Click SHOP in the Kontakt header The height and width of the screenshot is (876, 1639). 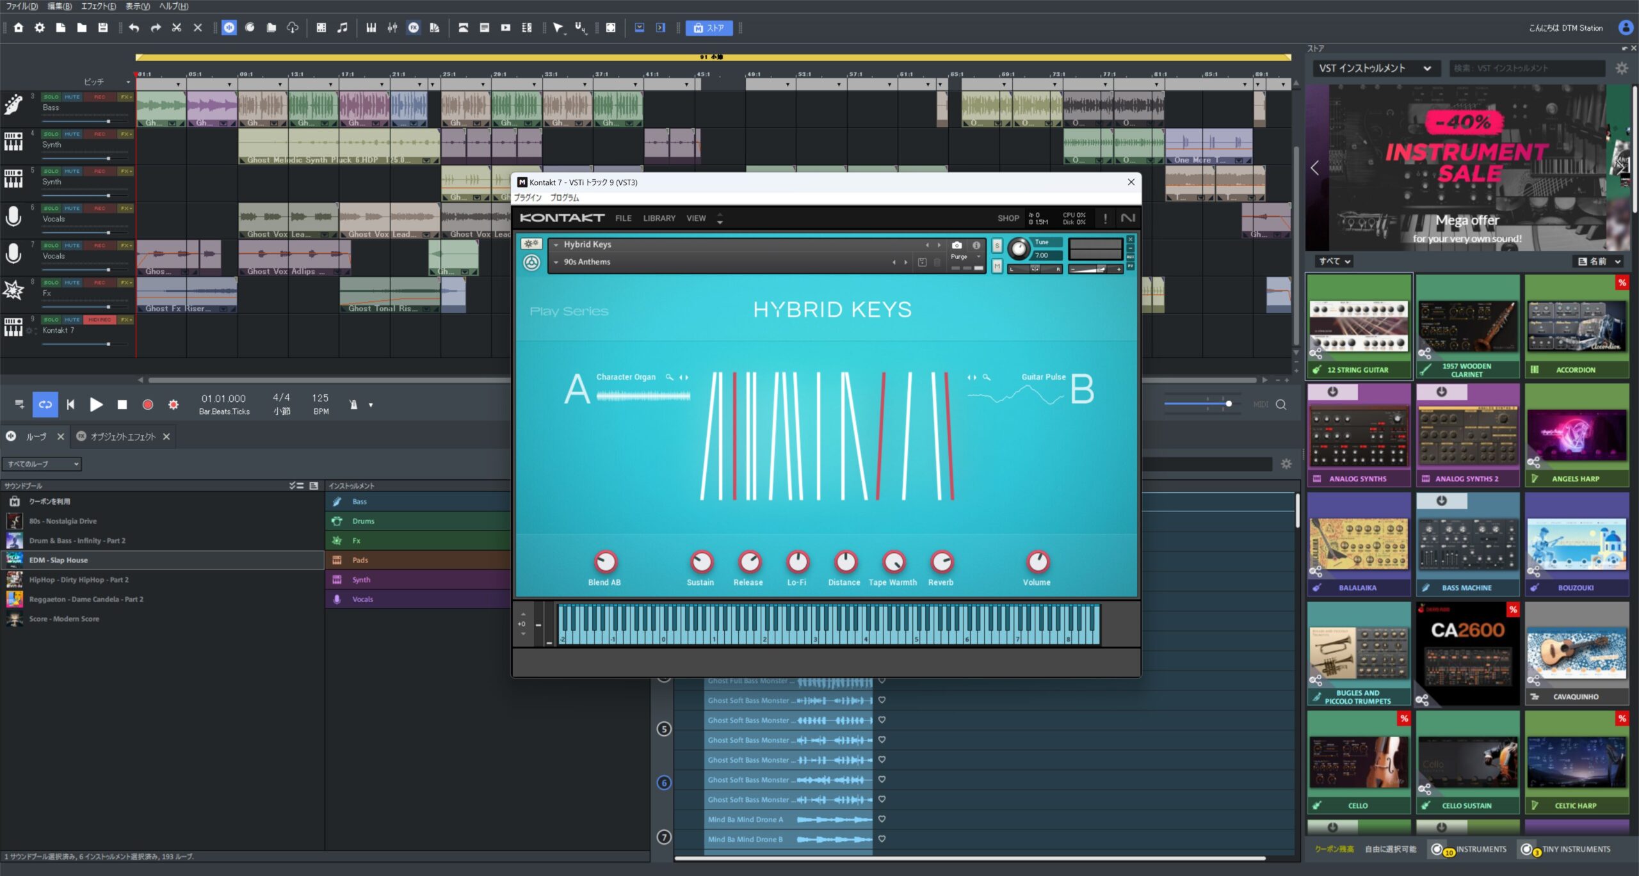click(1007, 218)
